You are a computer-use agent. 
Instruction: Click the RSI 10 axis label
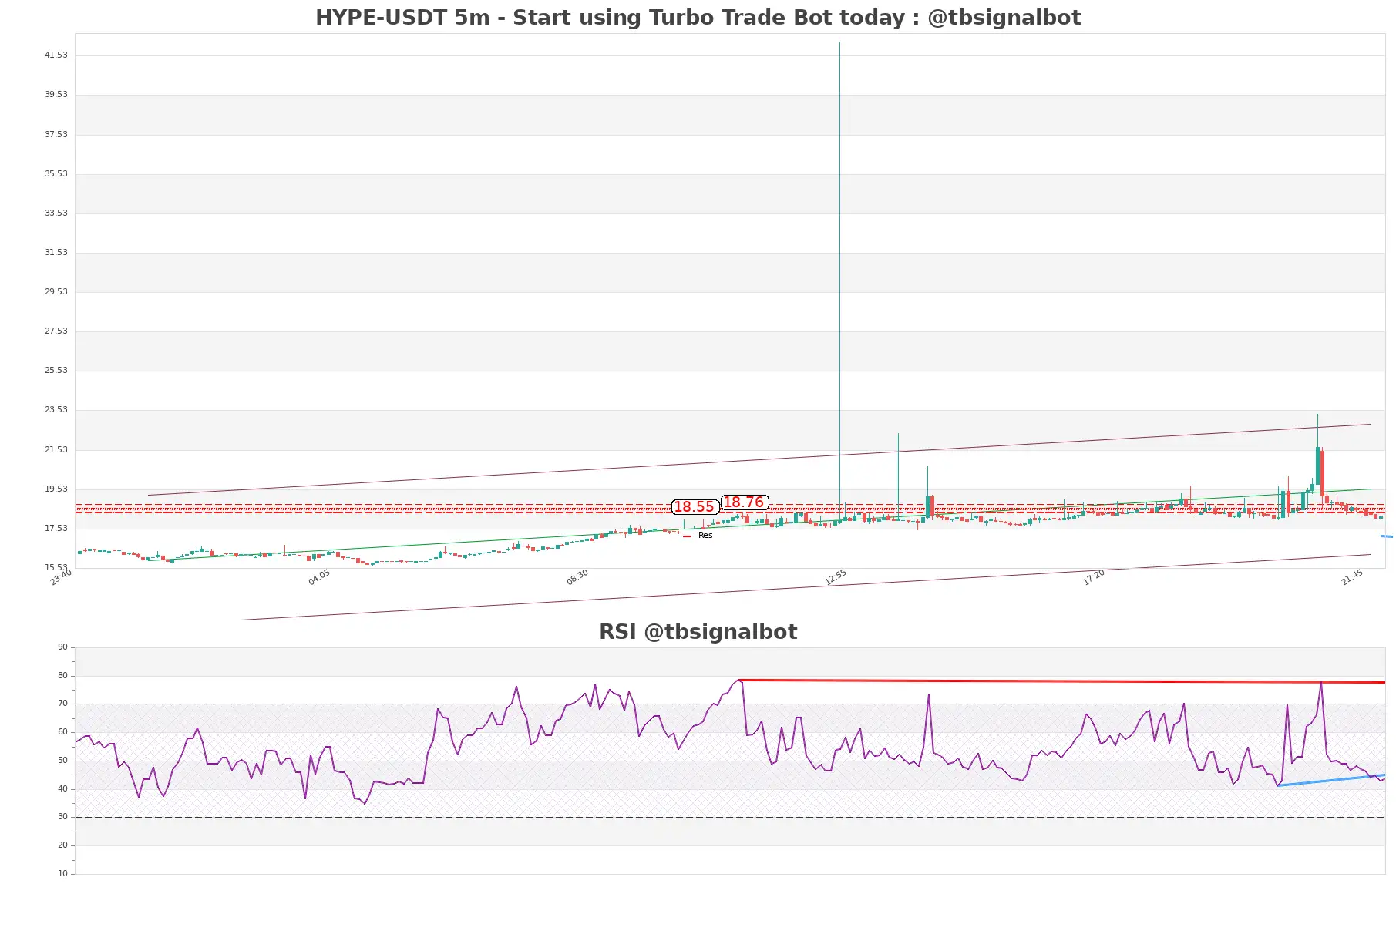pyautogui.click(x=62, y=874)
